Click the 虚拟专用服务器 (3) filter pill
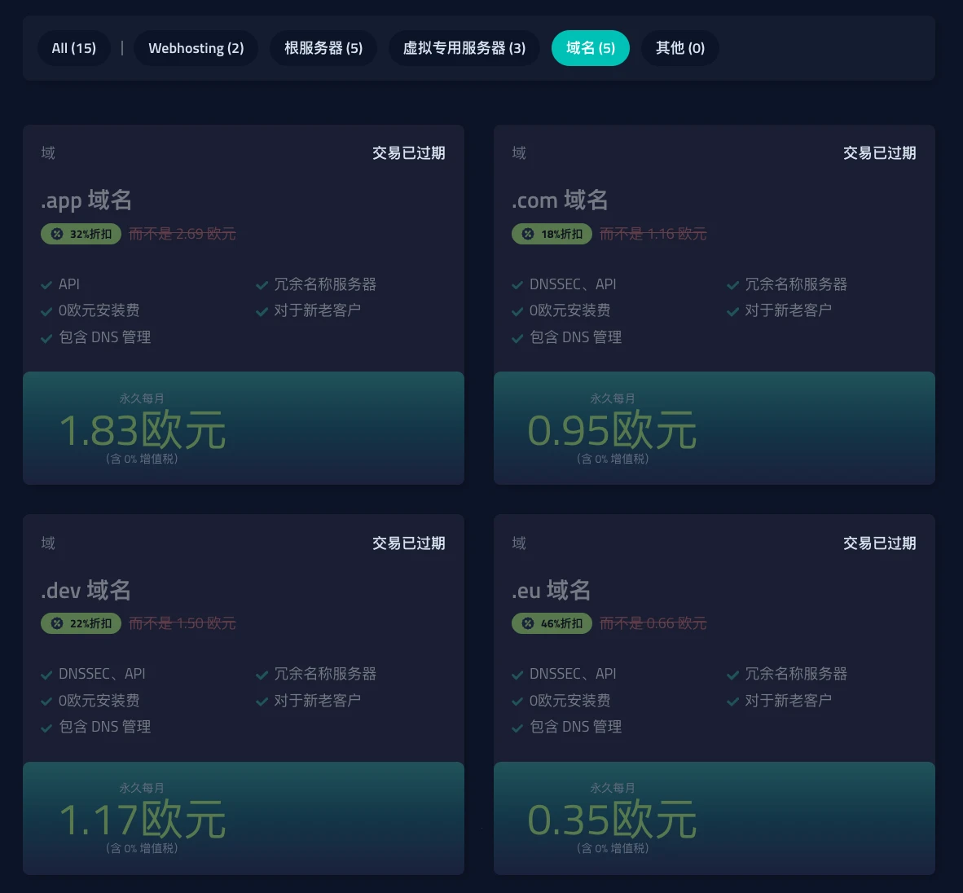This screenshot has width=963, height=893. [x=464, y=48]
